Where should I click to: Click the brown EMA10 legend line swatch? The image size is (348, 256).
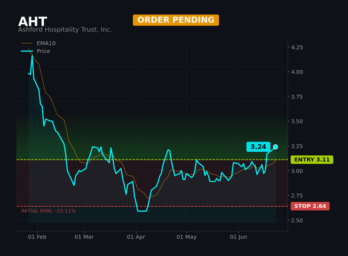[27, 43]
